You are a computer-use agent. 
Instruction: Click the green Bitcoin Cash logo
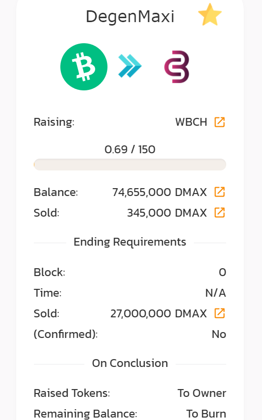[x=84, y=67]
